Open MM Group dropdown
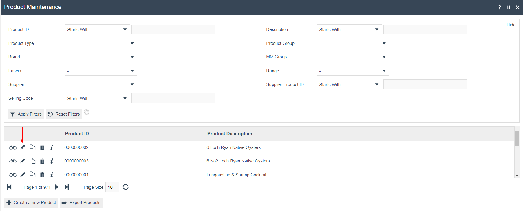Screen dimensions: 523x211 (x=353, y=57)
